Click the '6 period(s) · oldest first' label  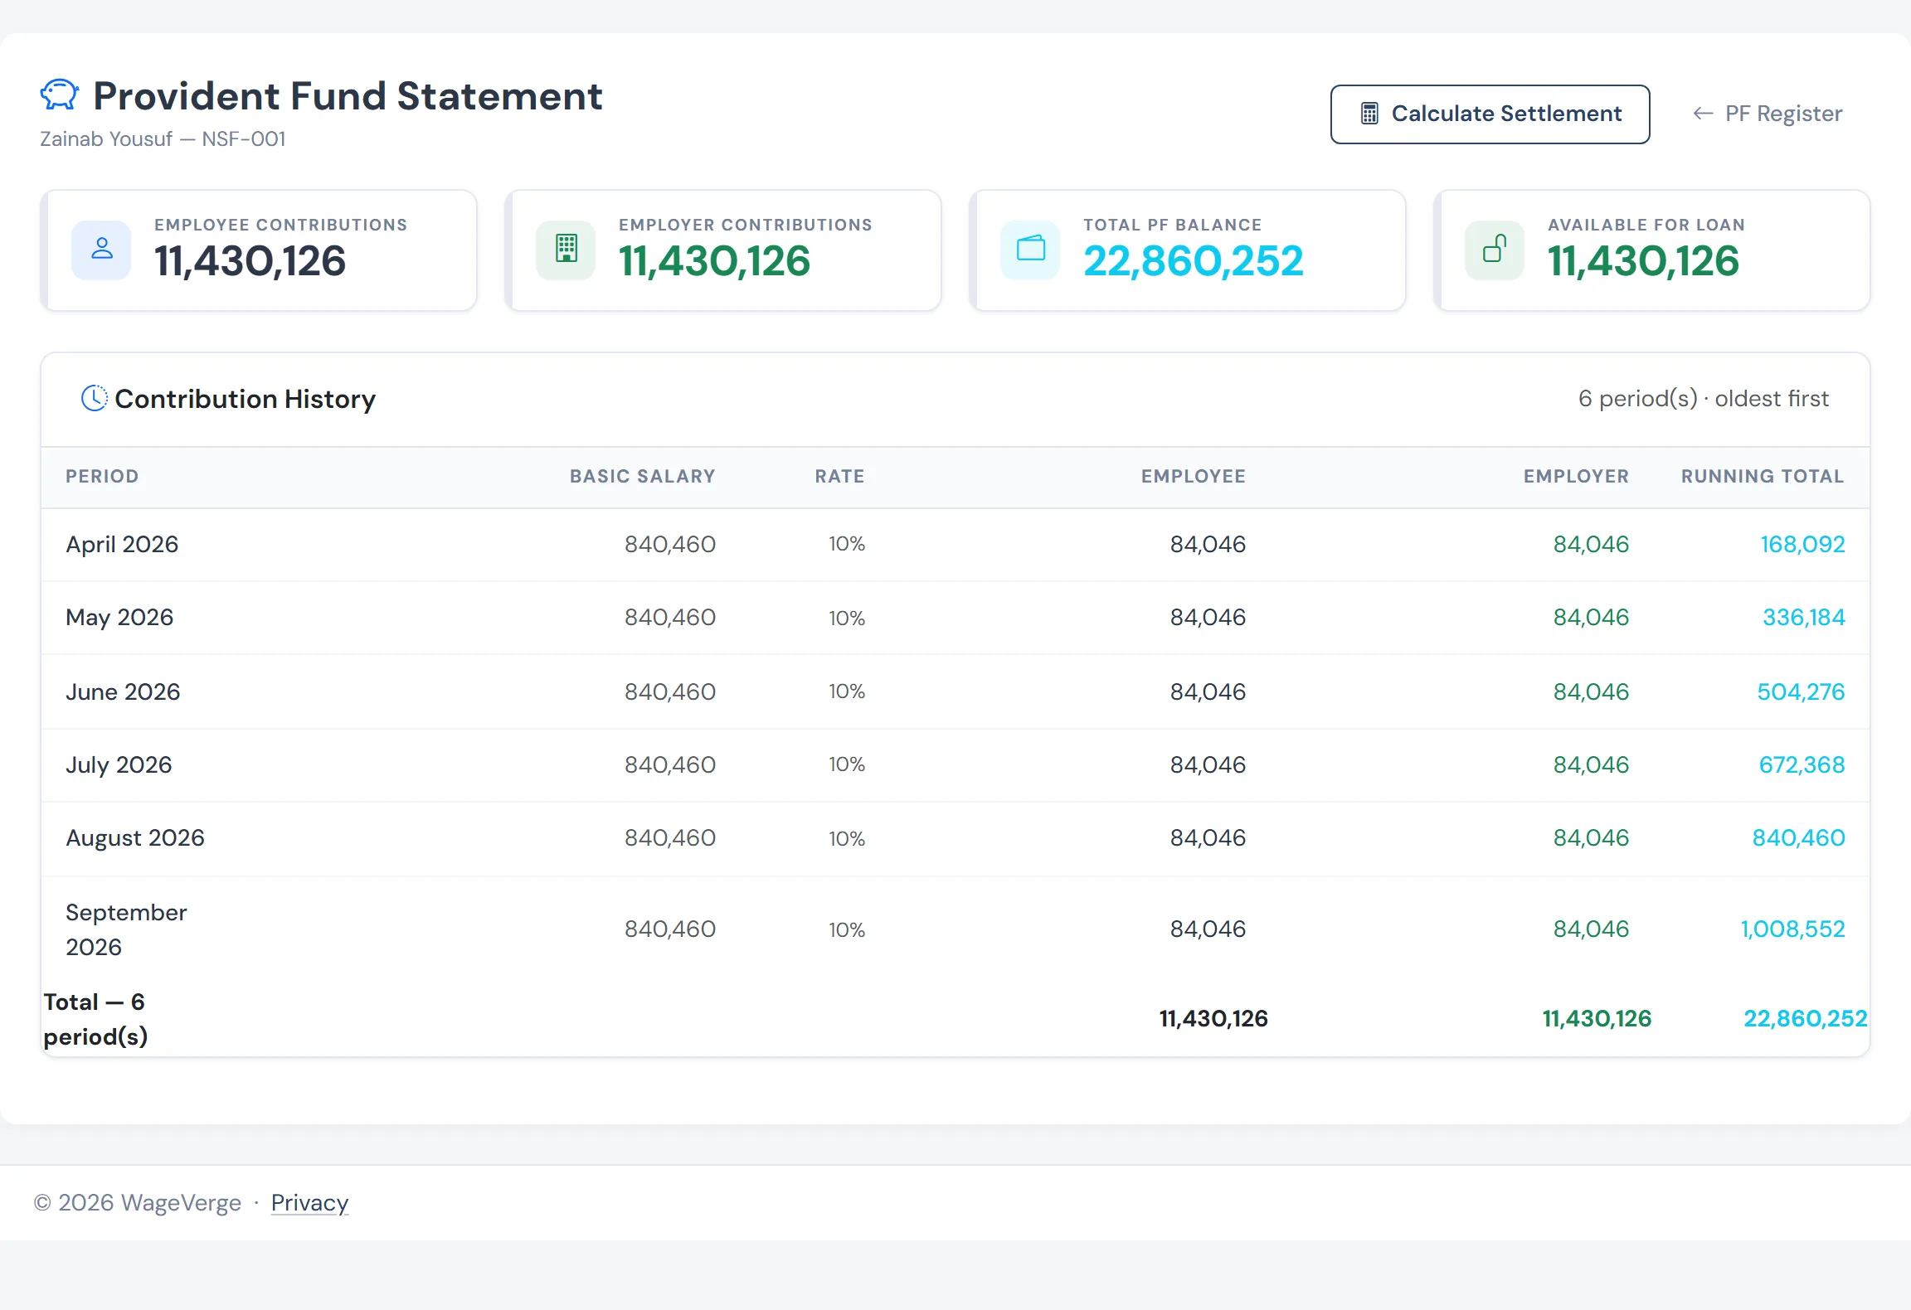pyautogui.click(x=1703, y=399)
